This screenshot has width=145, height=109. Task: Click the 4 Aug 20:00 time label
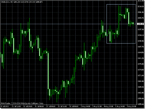(108, 106)
